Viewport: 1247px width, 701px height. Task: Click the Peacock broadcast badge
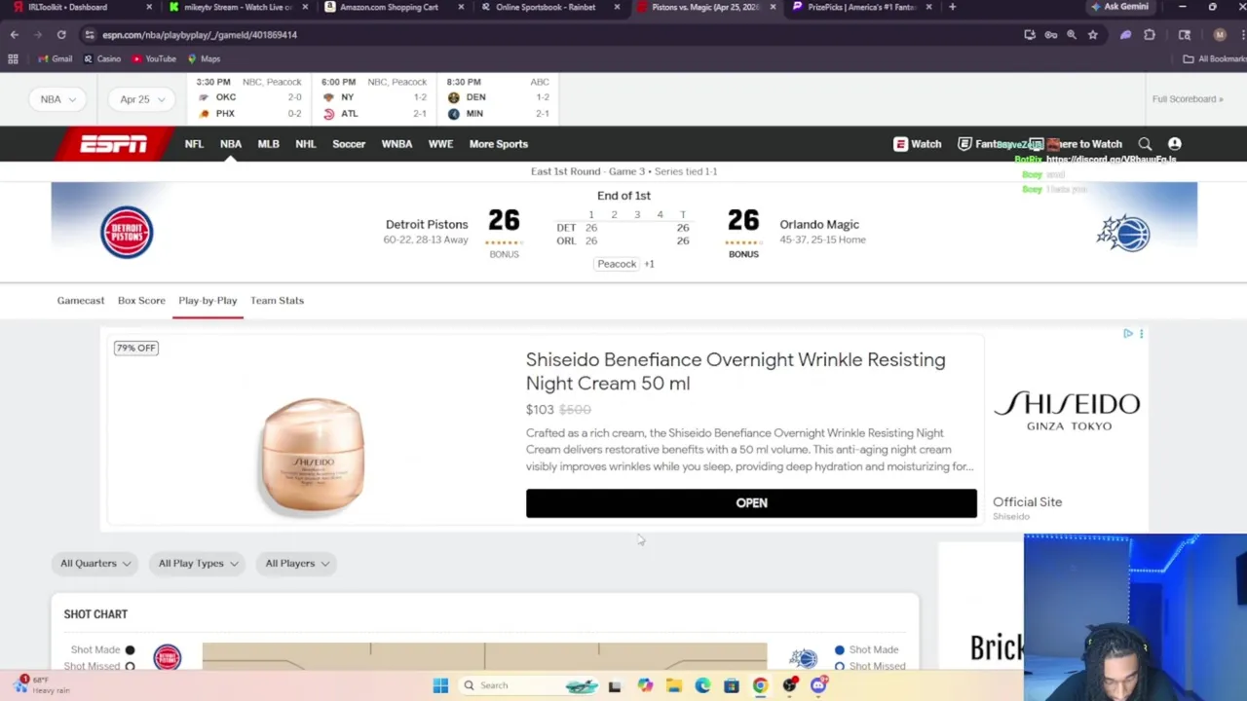click(617, 264)
